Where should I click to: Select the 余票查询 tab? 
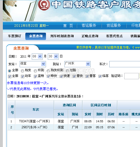tap(36, 36)
